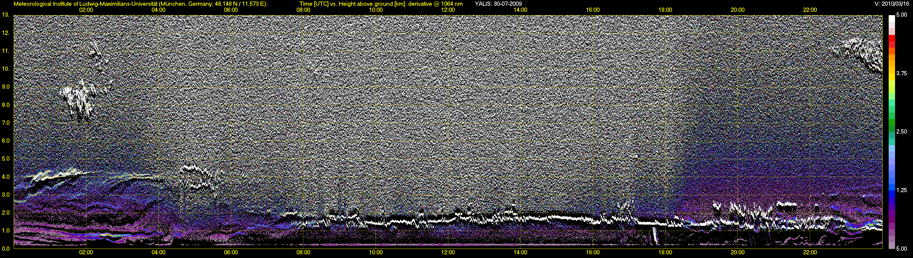913x258 pixels.
Task: Click the 14:00 label on the bottom time axis
Action: (520, 252)
